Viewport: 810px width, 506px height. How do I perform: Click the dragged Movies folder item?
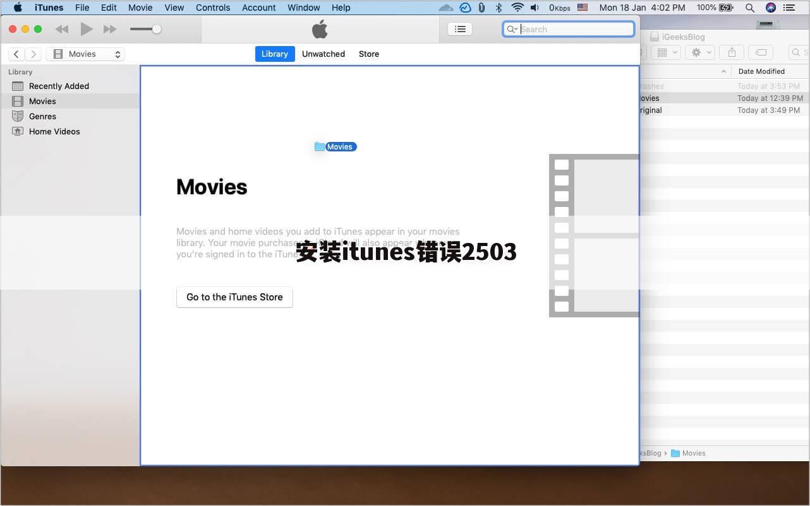335,146
